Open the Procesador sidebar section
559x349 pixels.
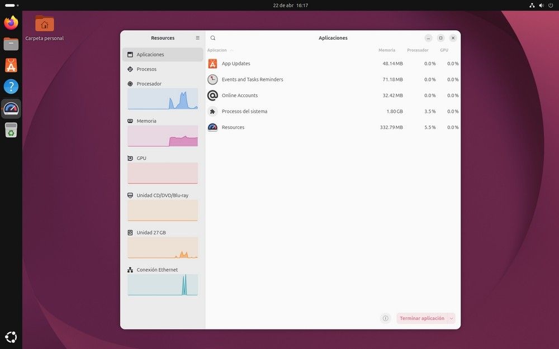point(163,95)
